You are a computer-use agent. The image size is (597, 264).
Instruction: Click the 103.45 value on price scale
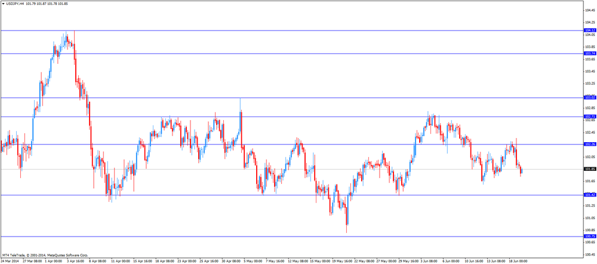coord(590,71)
